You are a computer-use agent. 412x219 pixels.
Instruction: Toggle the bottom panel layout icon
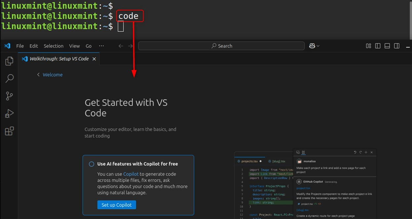click(x=388, y=46)
